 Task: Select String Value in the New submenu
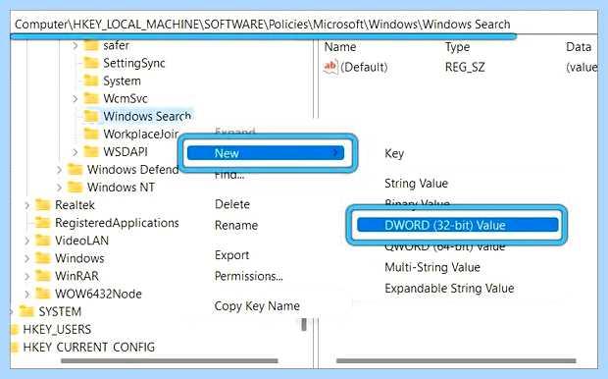coord(416,184)
